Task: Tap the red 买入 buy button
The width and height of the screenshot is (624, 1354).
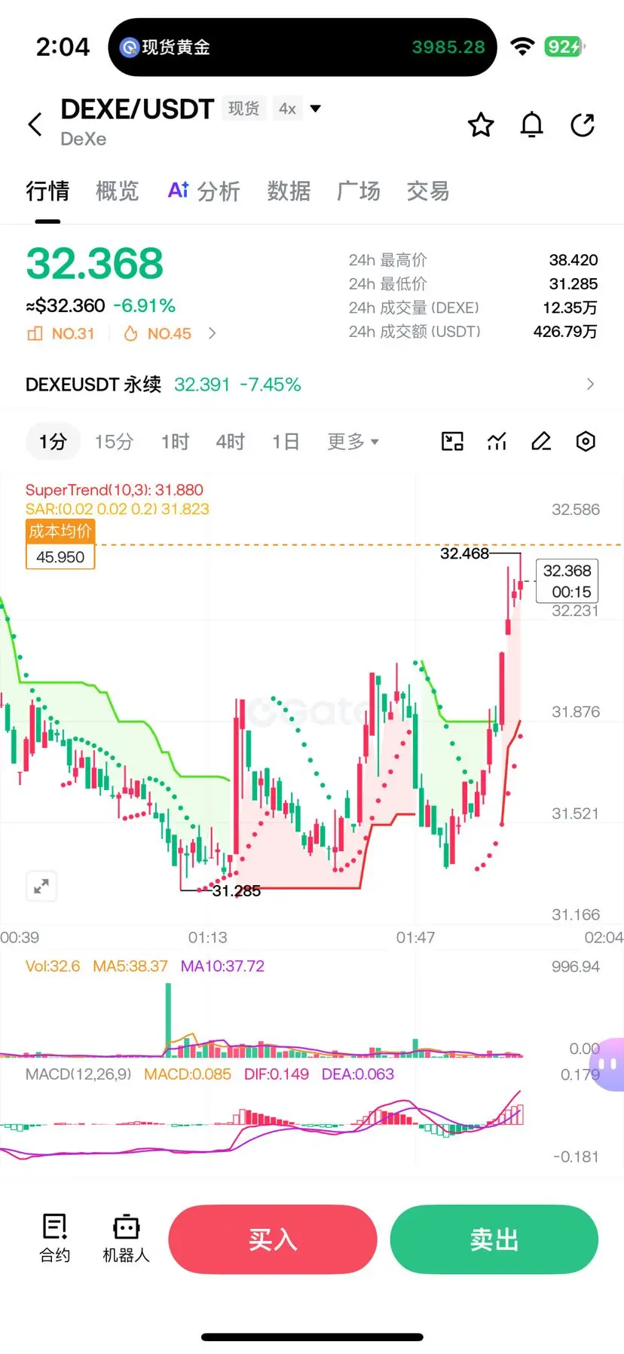Action: (x=273, y=1239)
